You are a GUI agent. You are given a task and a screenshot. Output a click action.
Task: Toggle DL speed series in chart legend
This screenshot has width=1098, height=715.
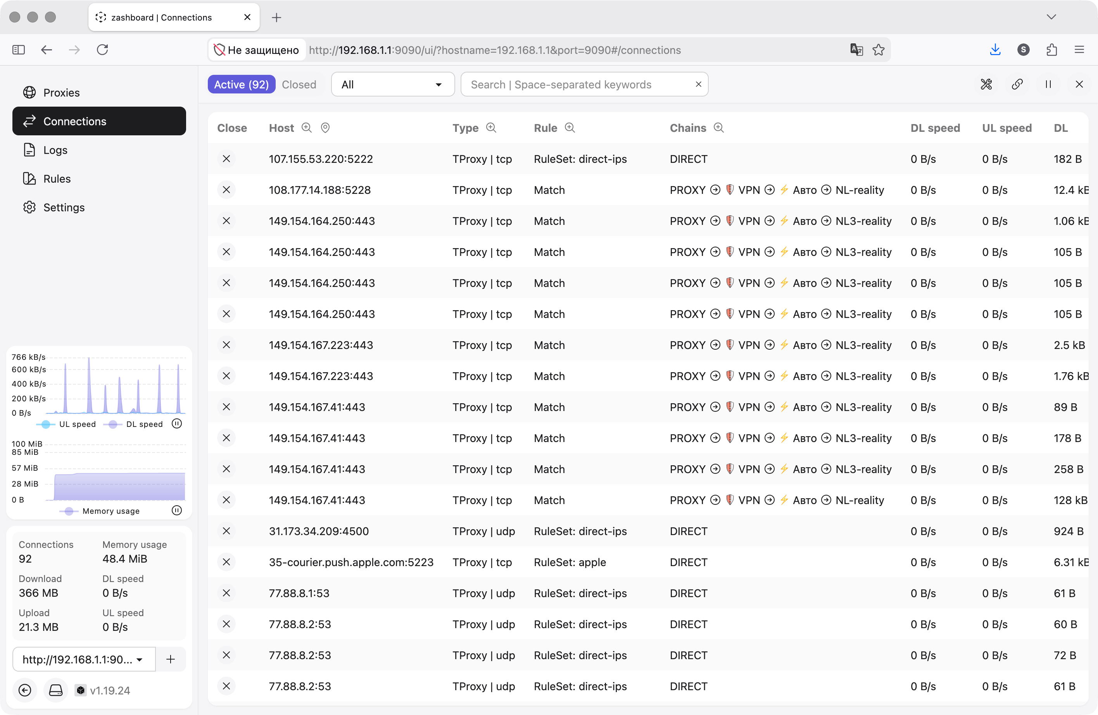pyautogui.click(x=133, y=424)
